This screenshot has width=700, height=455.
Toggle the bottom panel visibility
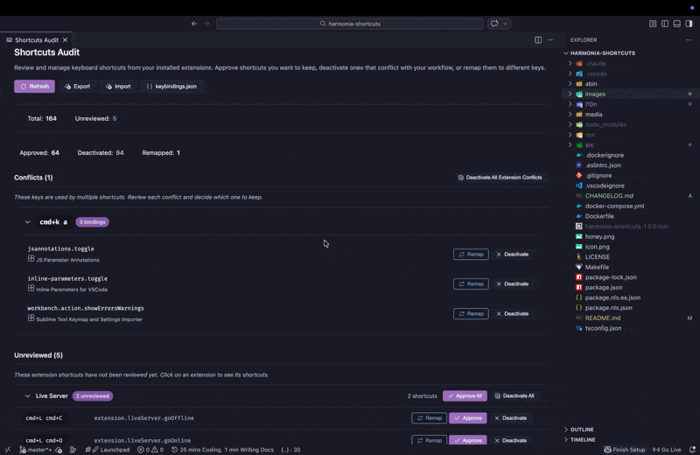676,24
